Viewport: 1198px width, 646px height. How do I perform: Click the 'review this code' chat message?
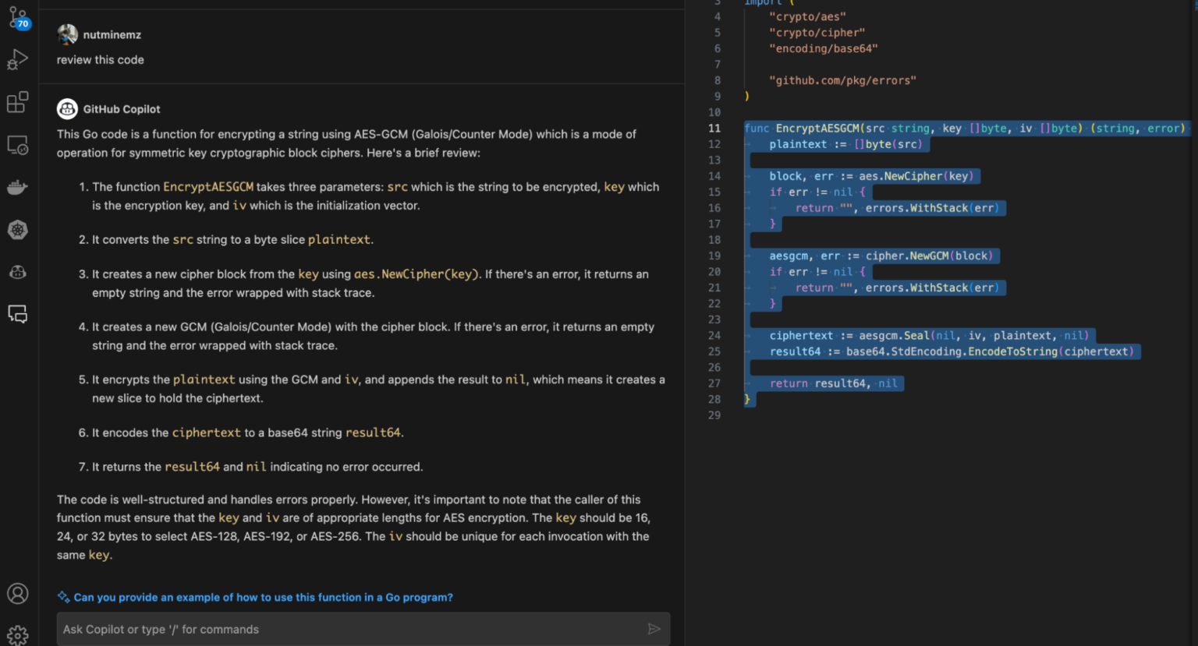coord(101,60)
